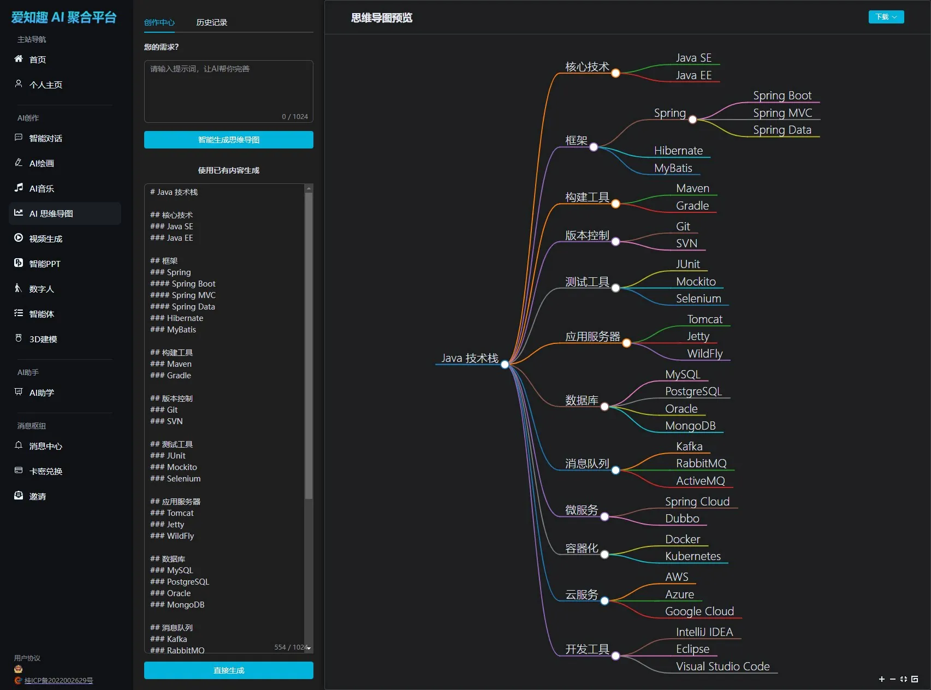Click the AI drawing pen icon
This screenshot has width=931, height=690.
point(19,163)
